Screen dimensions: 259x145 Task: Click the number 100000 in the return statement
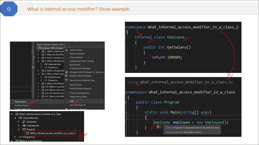174,57
